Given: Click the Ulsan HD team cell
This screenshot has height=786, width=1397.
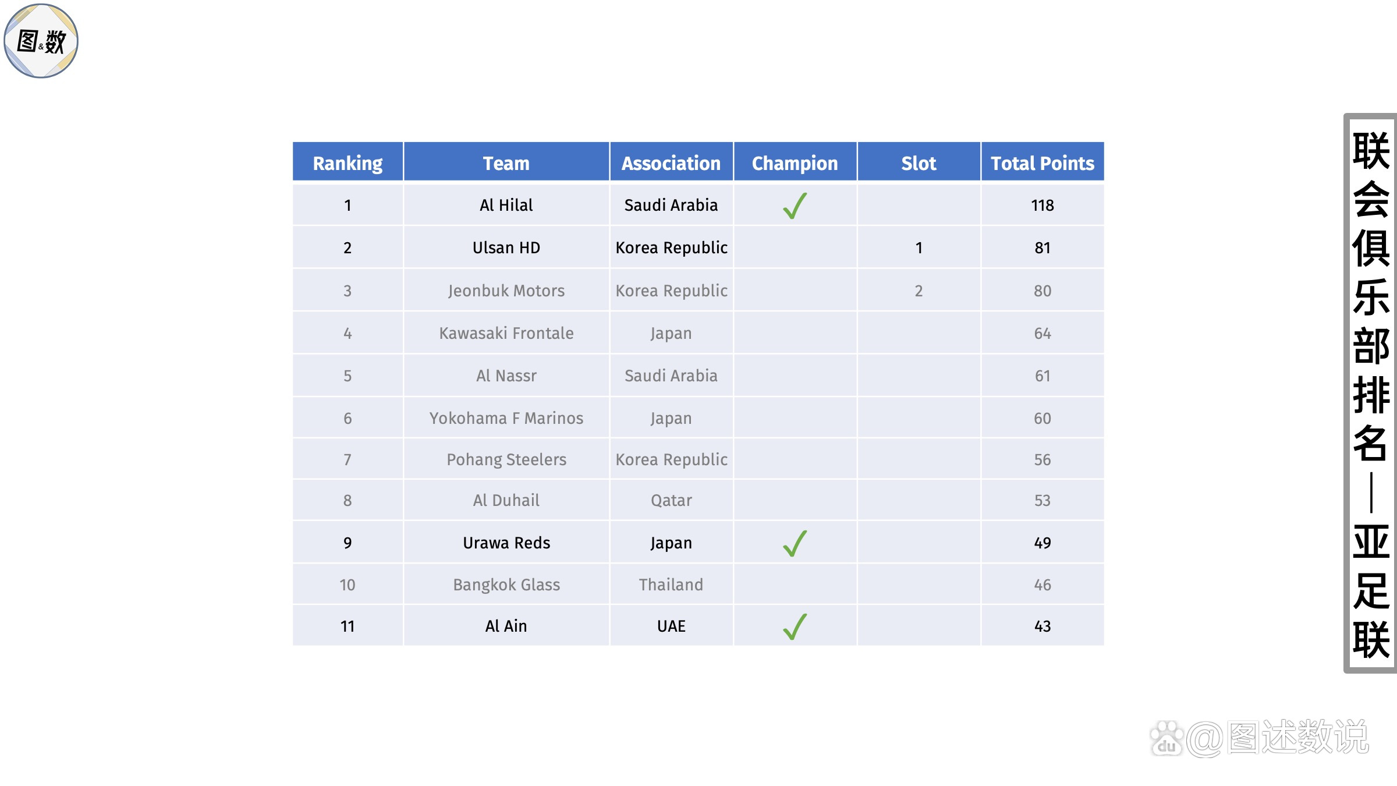Looking at the screenshot, I should (506, 247).
